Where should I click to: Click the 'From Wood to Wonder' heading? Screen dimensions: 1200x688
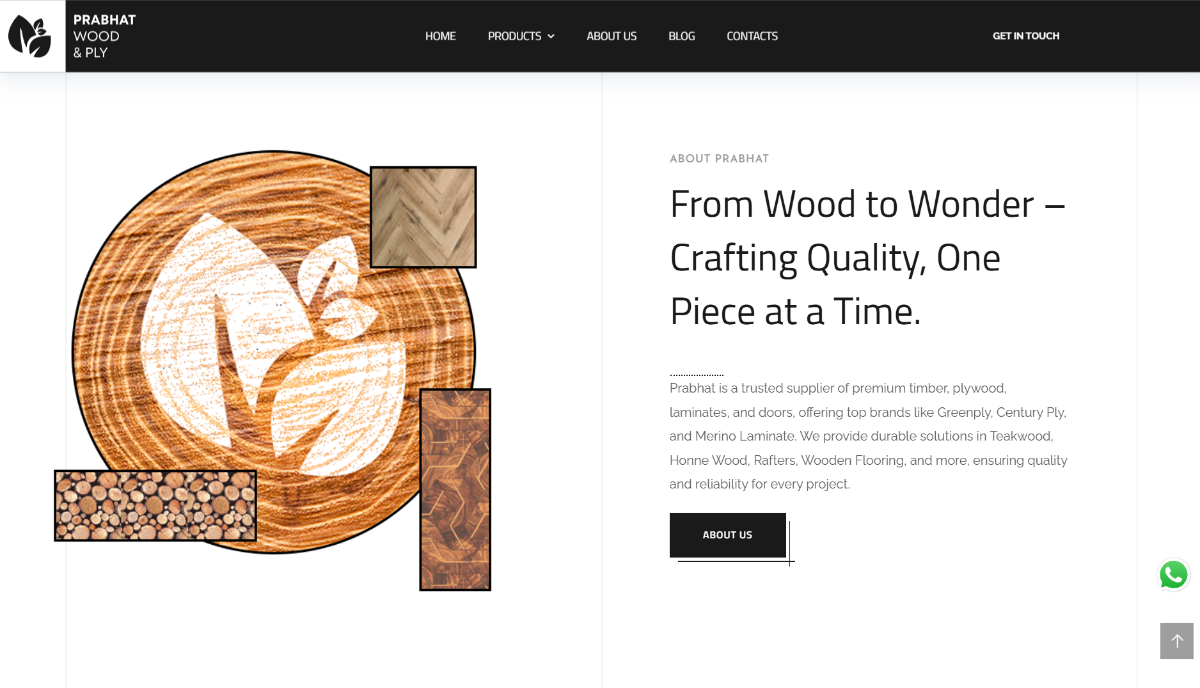pos(867,258)
